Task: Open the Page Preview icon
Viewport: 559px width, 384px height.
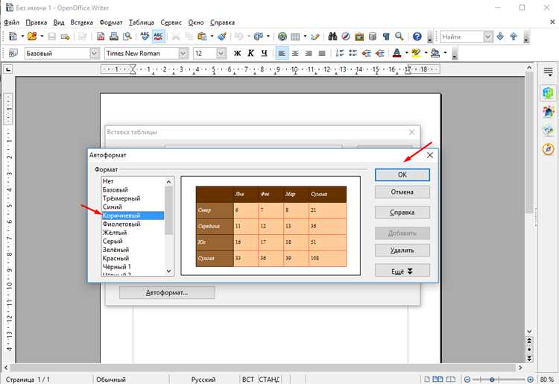Action: [x=127, y=37]
